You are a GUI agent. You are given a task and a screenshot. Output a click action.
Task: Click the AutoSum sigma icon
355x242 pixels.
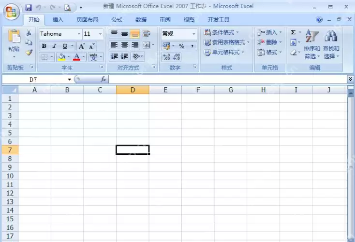click(293, 32)
